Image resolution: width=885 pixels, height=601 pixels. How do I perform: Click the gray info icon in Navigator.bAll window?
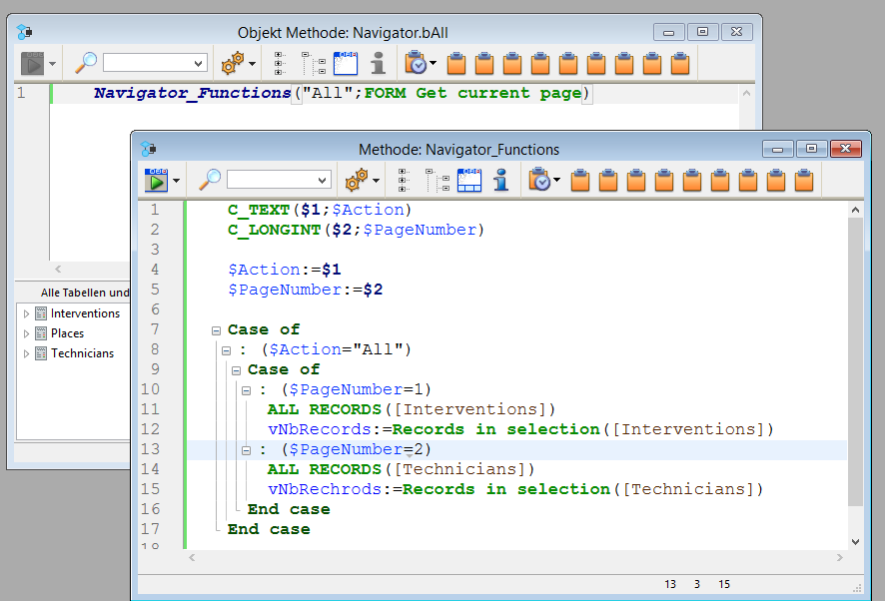[378, 64]
